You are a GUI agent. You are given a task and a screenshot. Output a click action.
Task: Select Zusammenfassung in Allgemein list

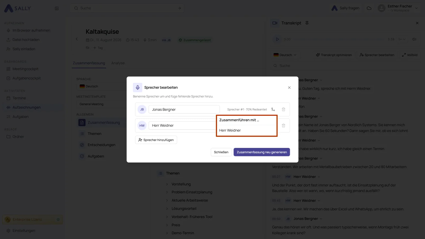coord(102,123)
